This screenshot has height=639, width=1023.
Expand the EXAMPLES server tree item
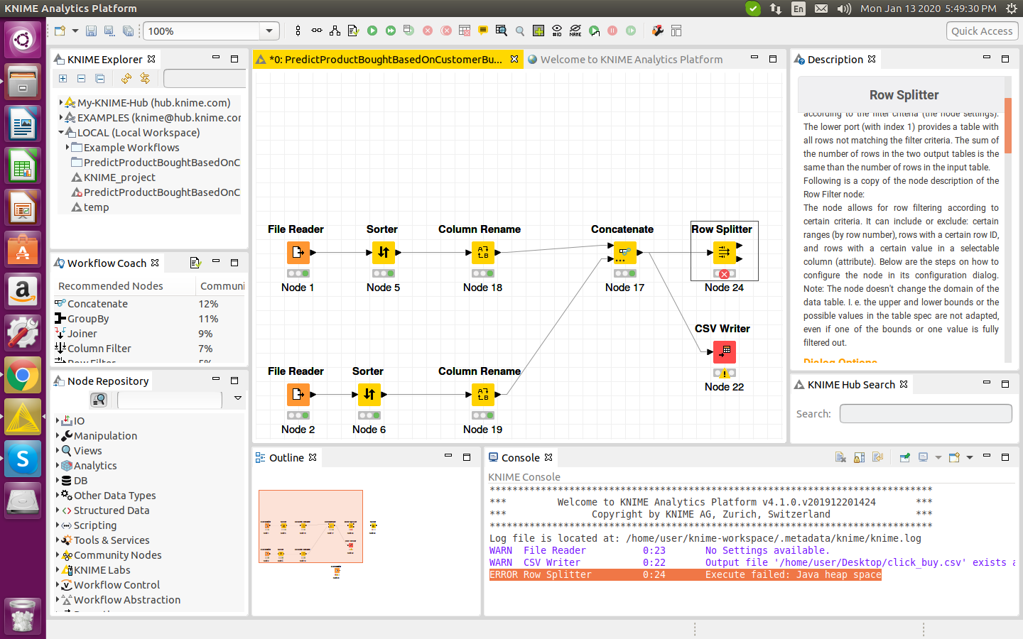click(61, 118)
